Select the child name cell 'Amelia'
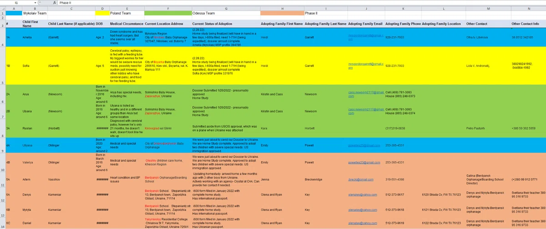The width and height of the screenshot is (546, 229). (x=34, y=37)
